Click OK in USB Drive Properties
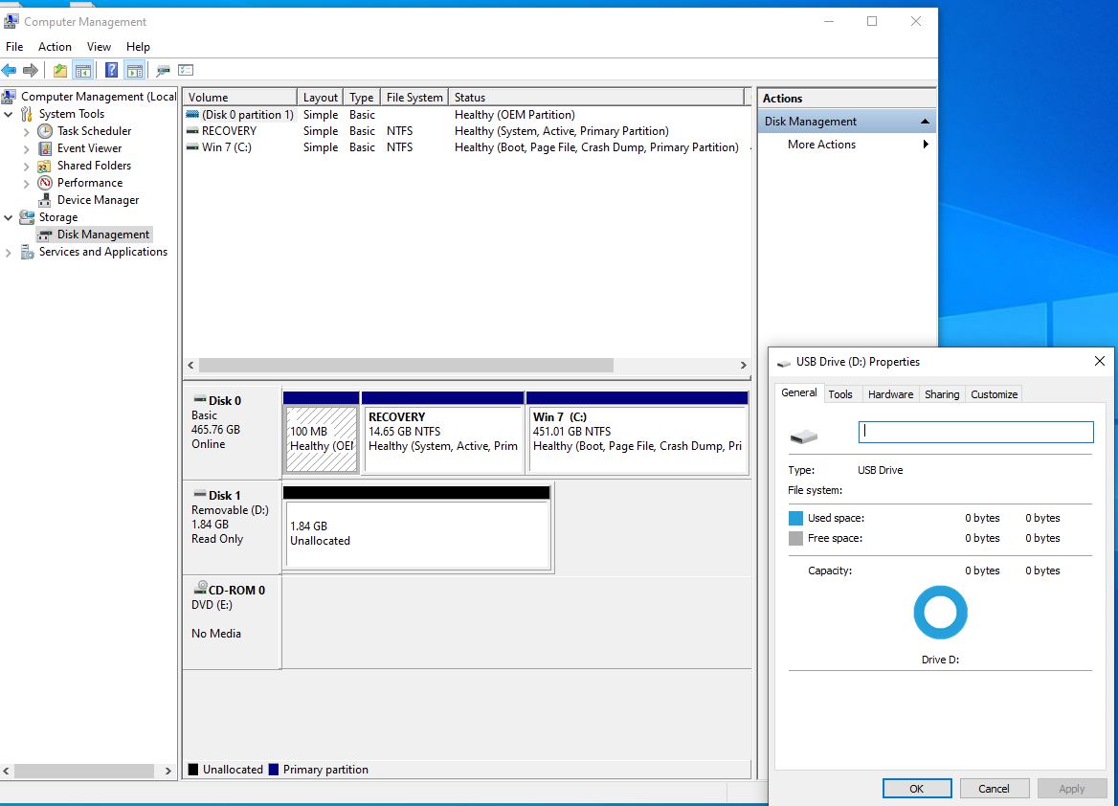The image size is (1118, 806). [917, 788]
